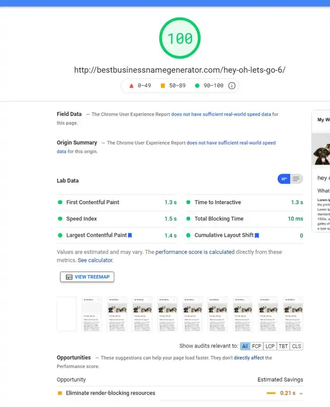Open the View Treemap button
The height and width of the screenshot is (407, 330).
pos(87,277)
